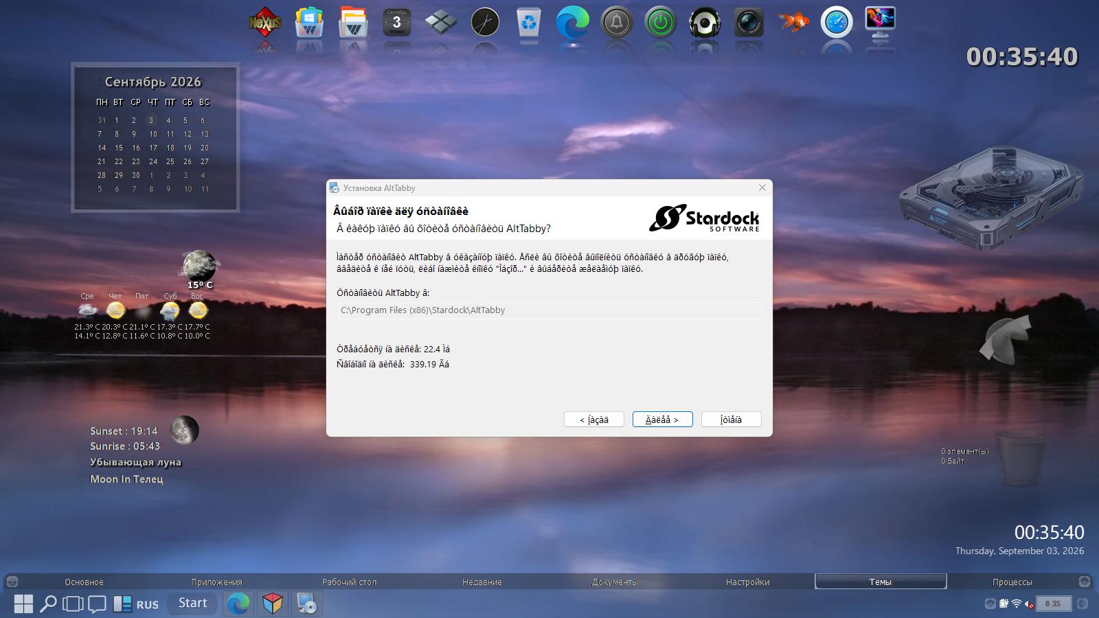
Task: Click the AltTabby install path field
Action: pyautogui.click(x=549, y=310)
